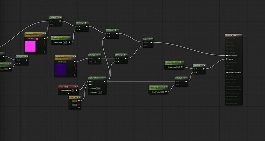The width and height of the screenshot is (265, 141).
Task: Click the SphereMask node's gear icon
Action: (103, 78)
